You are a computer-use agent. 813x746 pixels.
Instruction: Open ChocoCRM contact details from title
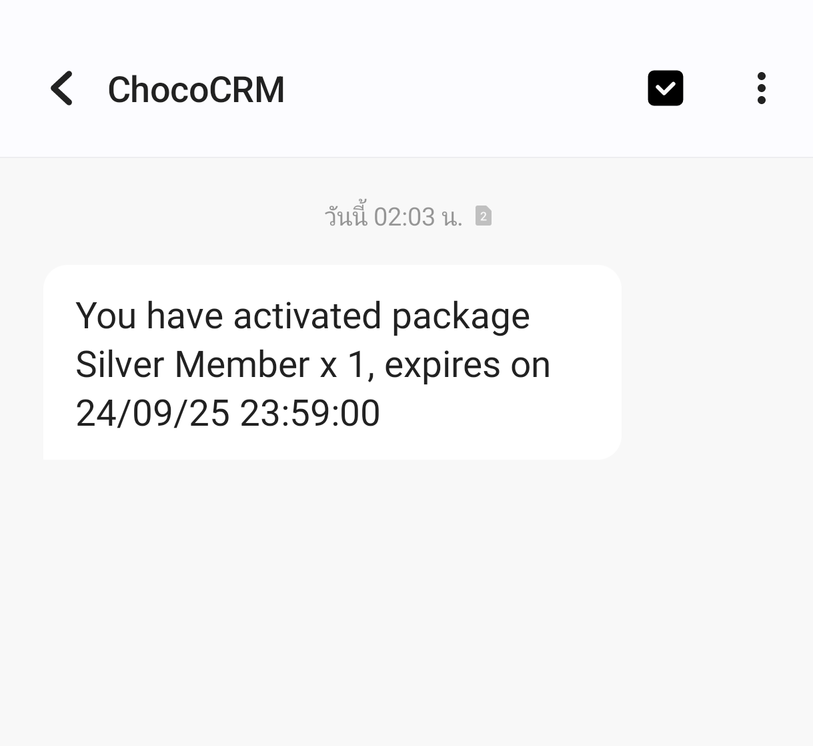tap(196, 89)
